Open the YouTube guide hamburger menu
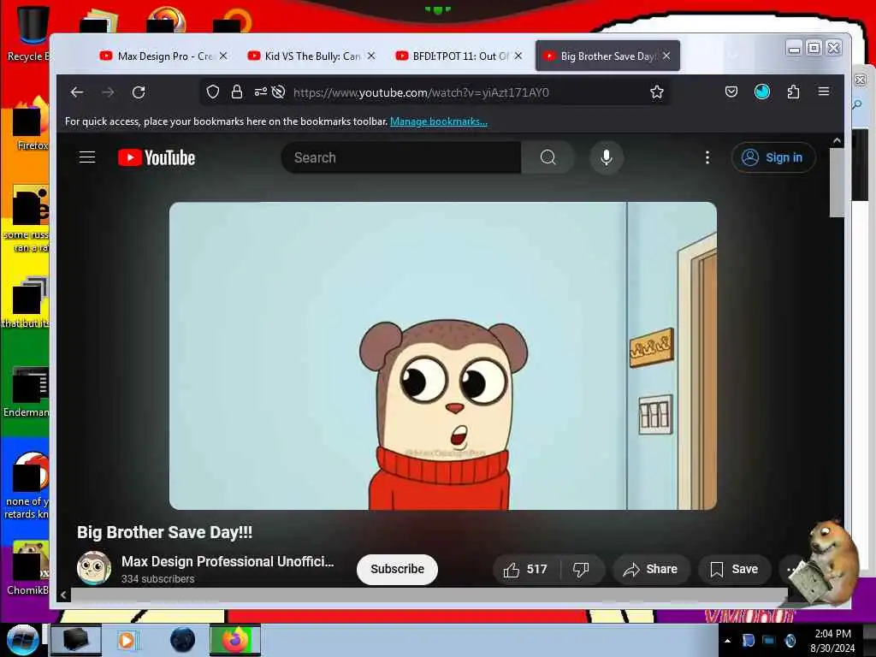This screenshot has width=876, height=657. click(87, 157)
